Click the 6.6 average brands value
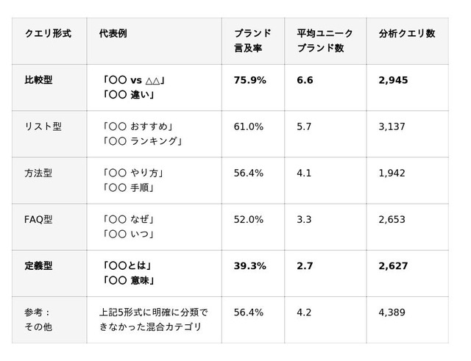Image resolution: width=471 pixels, height=361 pixels. 305,80
